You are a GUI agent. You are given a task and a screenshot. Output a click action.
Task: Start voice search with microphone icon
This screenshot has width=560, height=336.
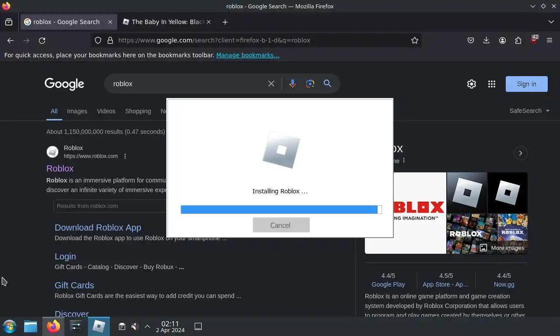pyautogui.click(x=292, y=84)
